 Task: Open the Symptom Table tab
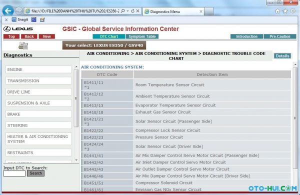coord(142,36)
